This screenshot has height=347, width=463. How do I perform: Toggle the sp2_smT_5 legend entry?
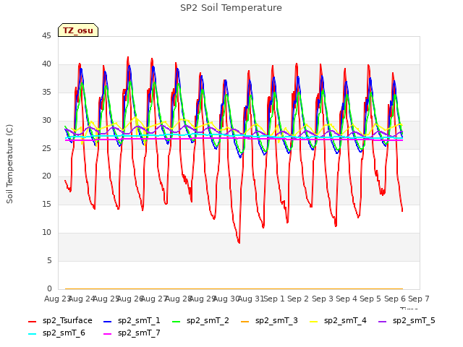coord(407,321)
